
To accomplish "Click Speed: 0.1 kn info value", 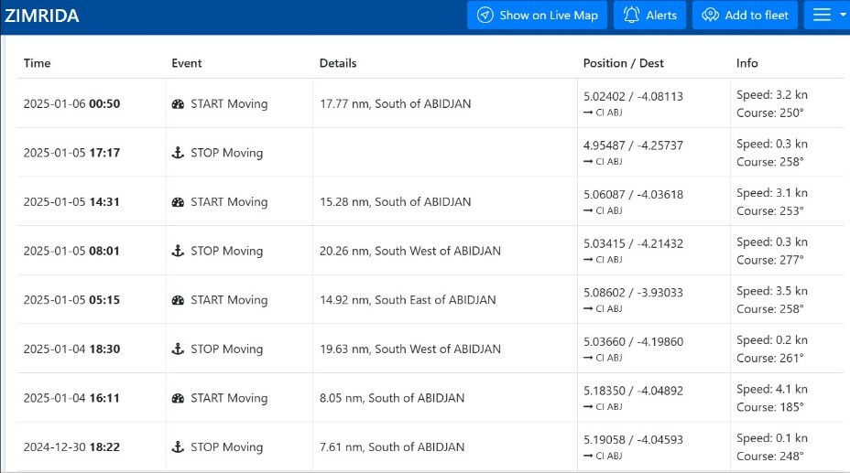I will pos(772,438).
